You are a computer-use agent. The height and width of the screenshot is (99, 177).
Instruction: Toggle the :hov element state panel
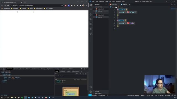point(77,74)
